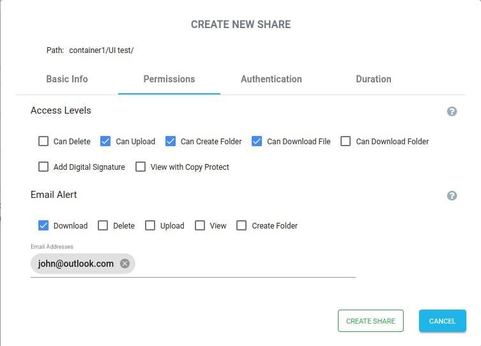481x346 pixels.
Task: Uncheck the Can Upload option
Action: [x=105, y=142]
